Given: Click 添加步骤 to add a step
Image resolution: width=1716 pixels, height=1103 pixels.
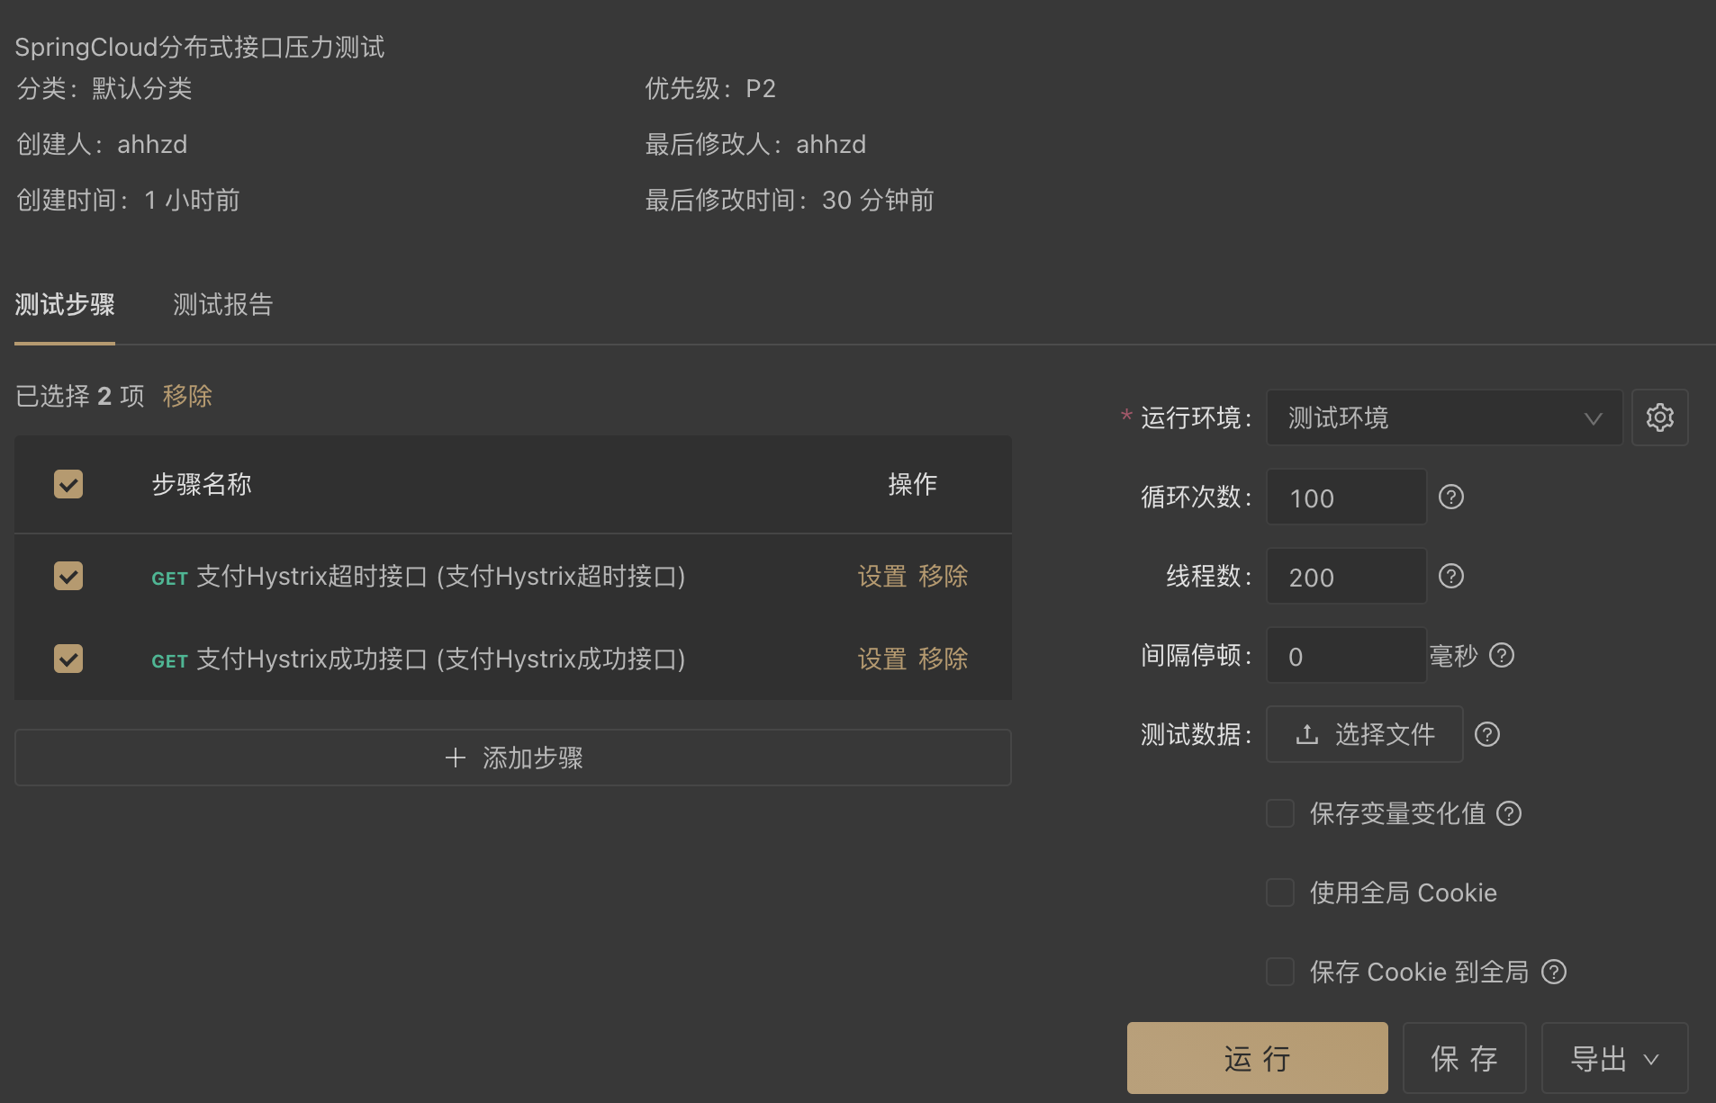Looking at the screenshot, I should [513, 758].
